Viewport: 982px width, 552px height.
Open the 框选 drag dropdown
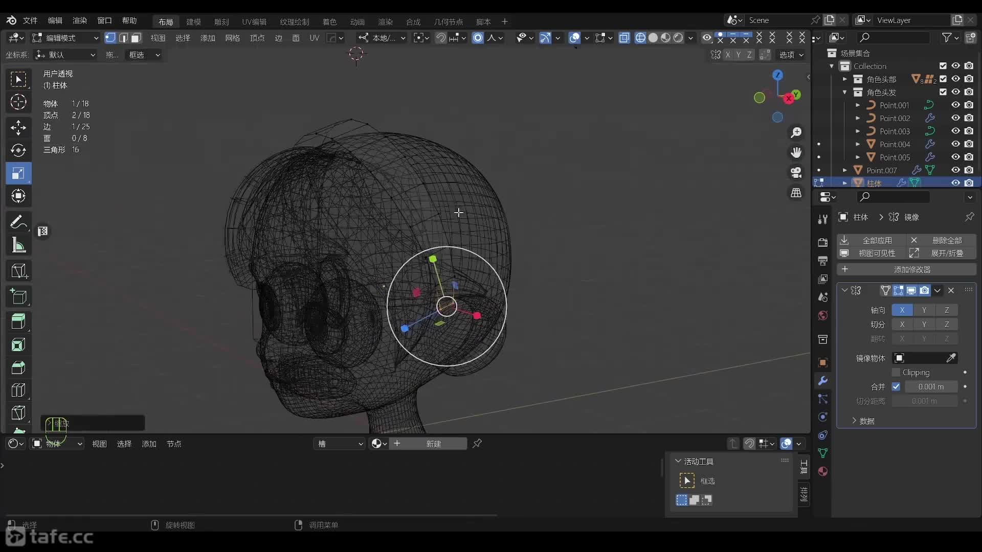point(143,55)
